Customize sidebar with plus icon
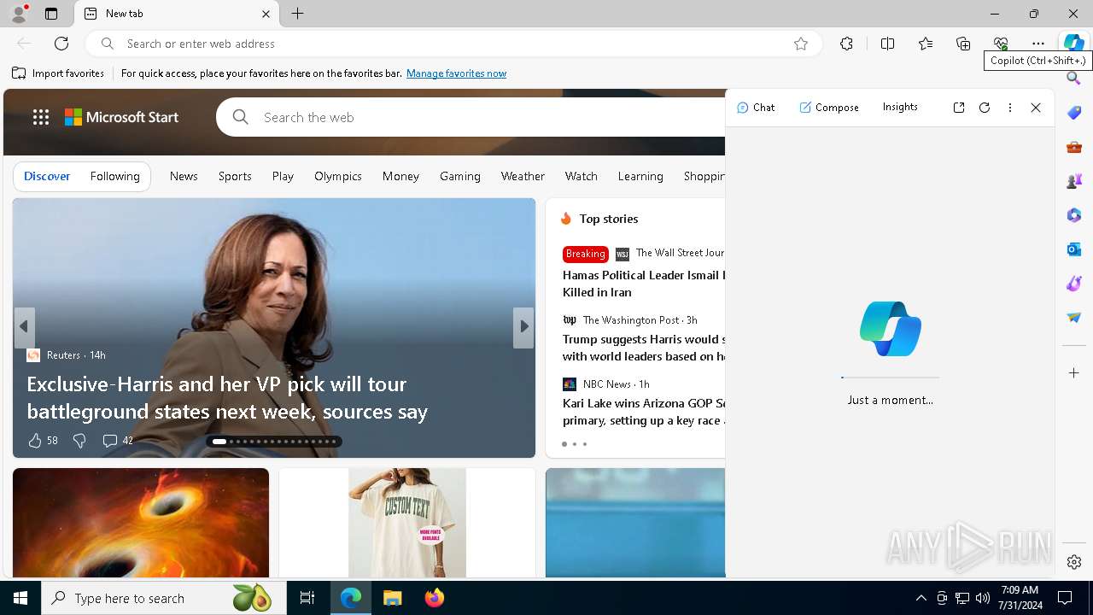Viewport: 1093px width, 615px height. point(1074,373)
